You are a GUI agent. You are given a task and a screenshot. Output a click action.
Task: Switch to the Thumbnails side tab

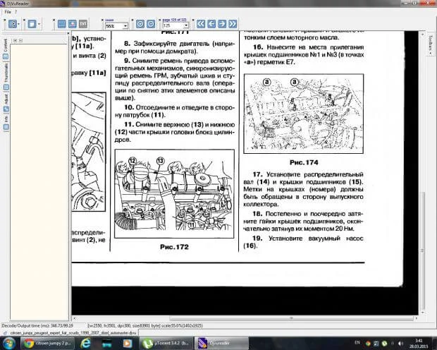[x=6, y=73]
